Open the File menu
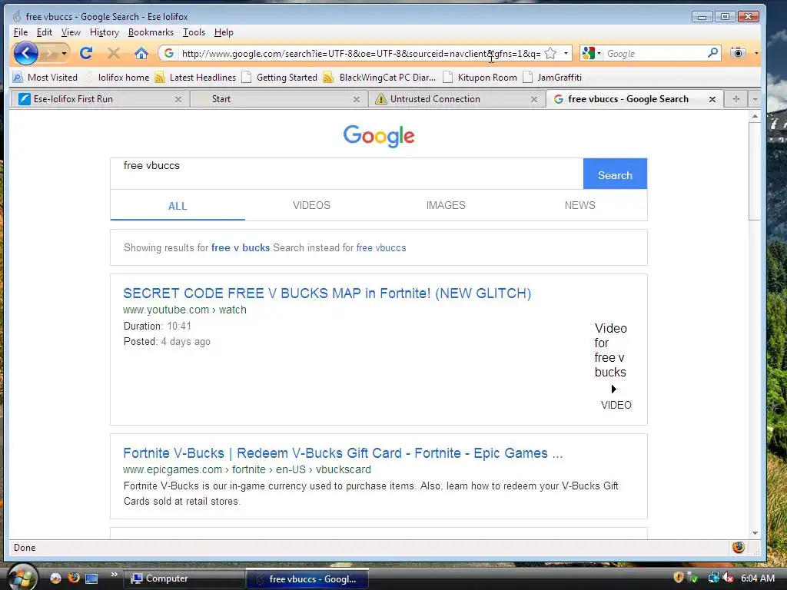This screenshot has height=590, width=787. [x=21, y=32]
